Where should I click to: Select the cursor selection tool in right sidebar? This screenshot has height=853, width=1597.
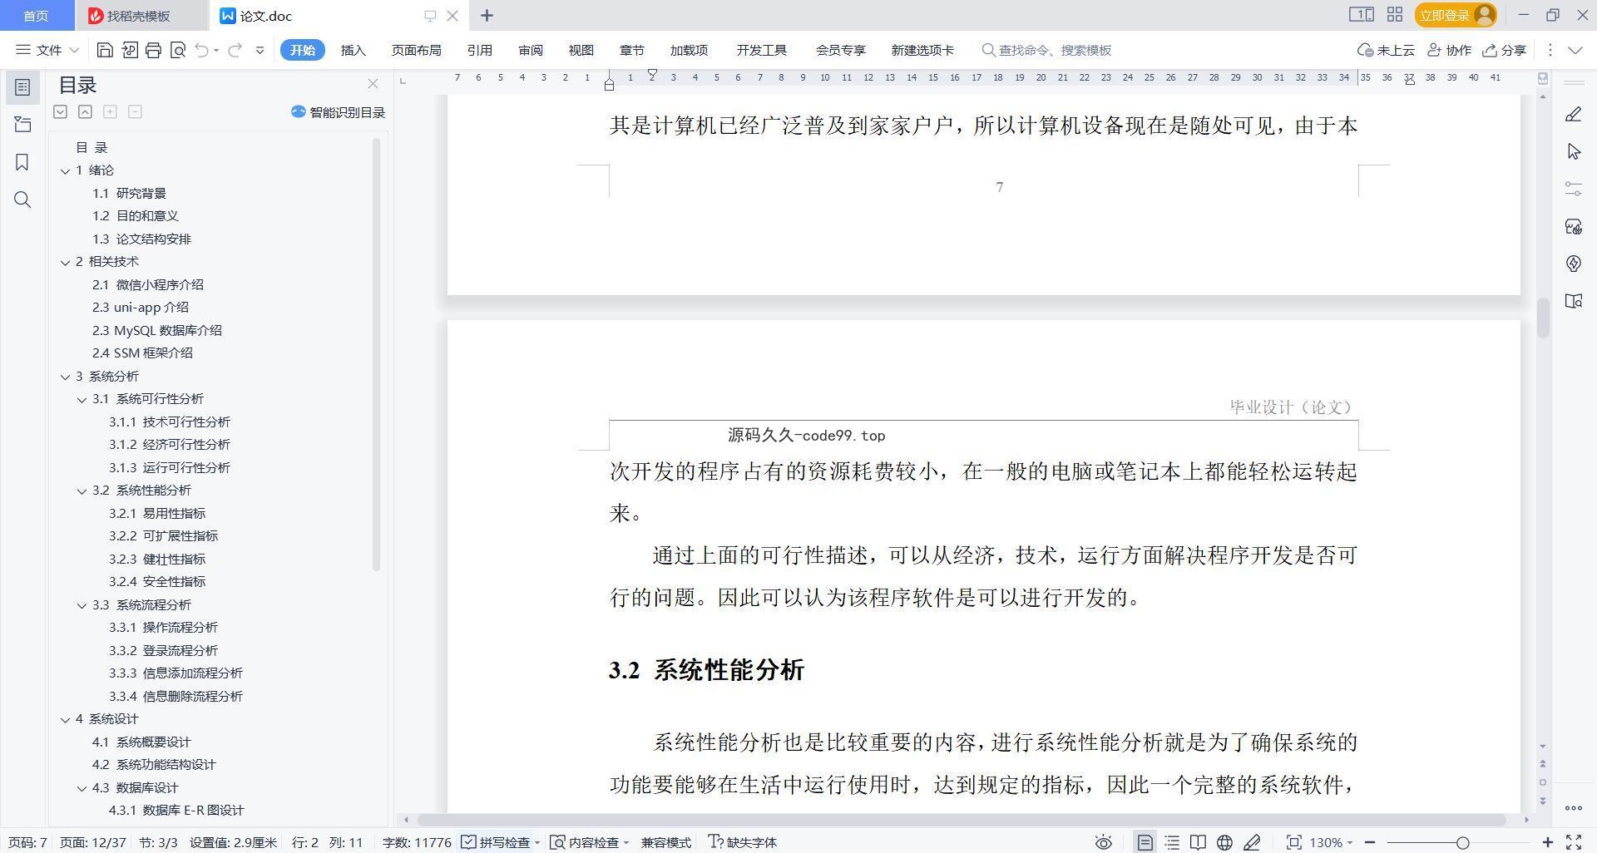coord(1573,151)
